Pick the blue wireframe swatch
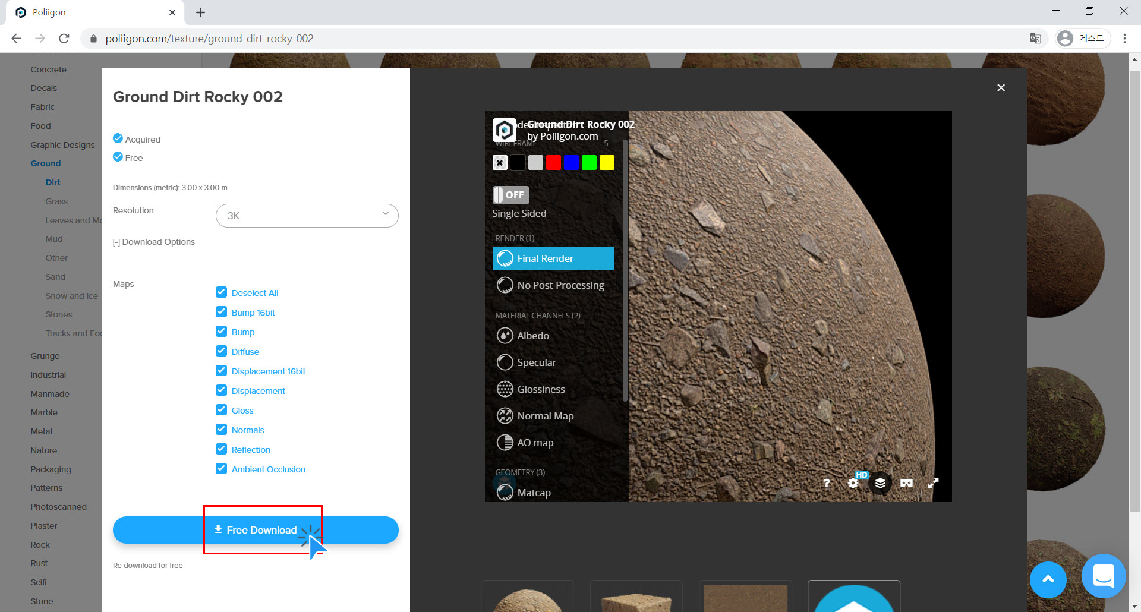Image resolution: width=1141 pixels, height=612 pixels. 571,163
